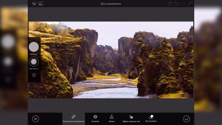Undo the last action
The image size is (222, 125).
pos(177,3)
